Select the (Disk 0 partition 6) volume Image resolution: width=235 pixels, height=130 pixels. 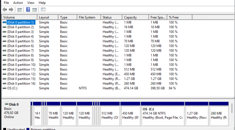[20, 46]
